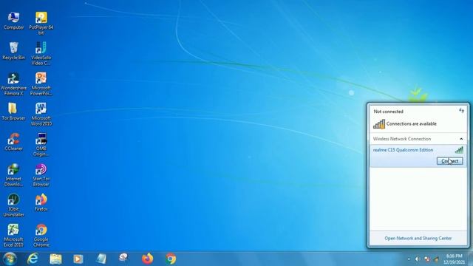Click the Show desktop strip at taskbar end

[x=471, y=259]
